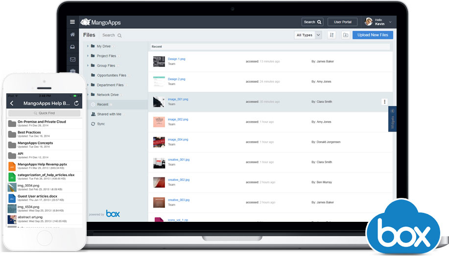Screen dimensions: 449x256
Task: Expand the My Drive tree node
Action: coord(88,46)
